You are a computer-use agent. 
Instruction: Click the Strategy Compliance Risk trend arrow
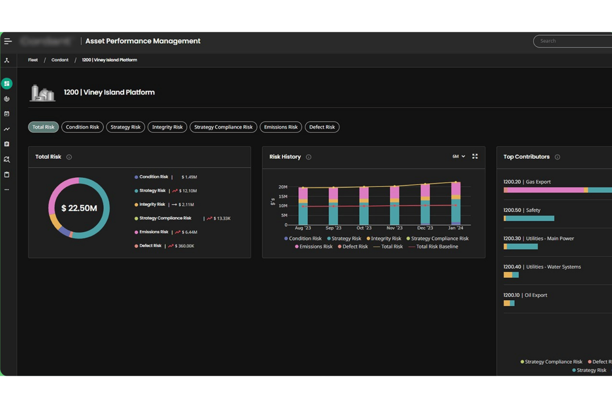click(x=210, y=218)
